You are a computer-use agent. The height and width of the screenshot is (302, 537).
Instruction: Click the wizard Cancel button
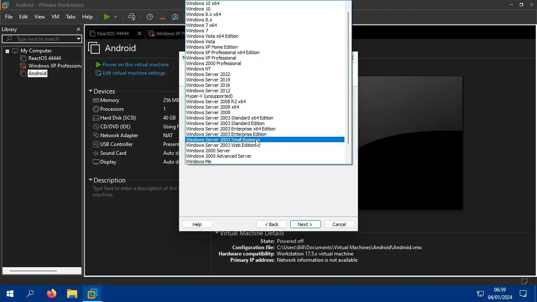[x=339, y=224]
